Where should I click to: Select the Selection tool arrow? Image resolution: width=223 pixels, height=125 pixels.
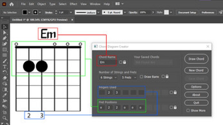click(x=5, y=27)
